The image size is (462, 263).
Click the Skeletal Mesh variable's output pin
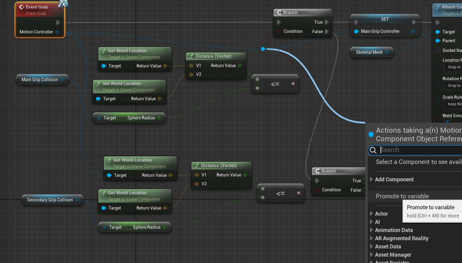click(x=387, y=52)
